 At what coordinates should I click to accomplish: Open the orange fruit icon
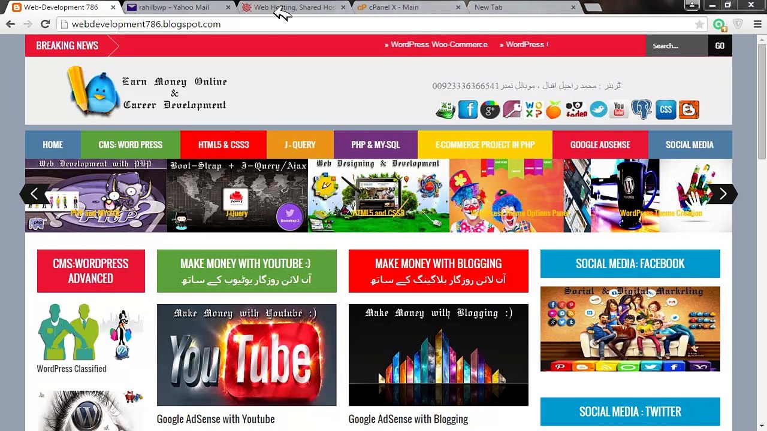click(554, 110)
